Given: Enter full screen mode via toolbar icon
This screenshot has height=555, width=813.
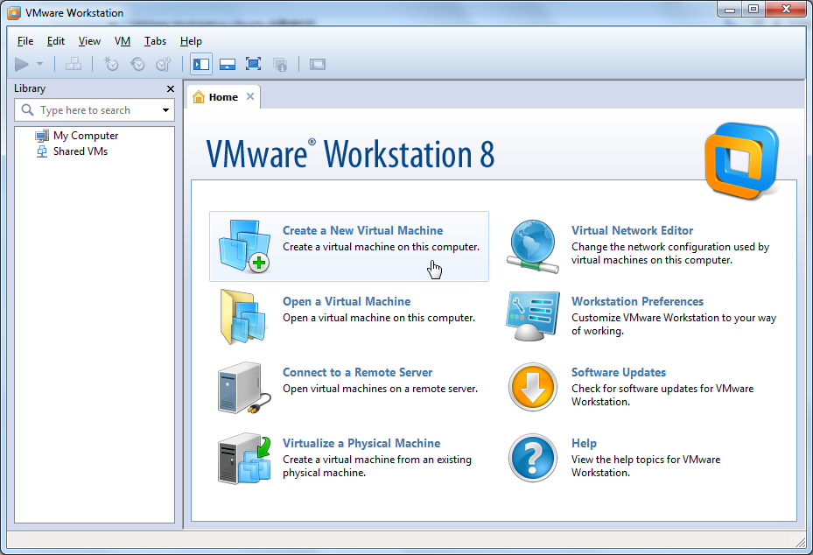Looking at the screenshot, I should click(x=253, y=64).
